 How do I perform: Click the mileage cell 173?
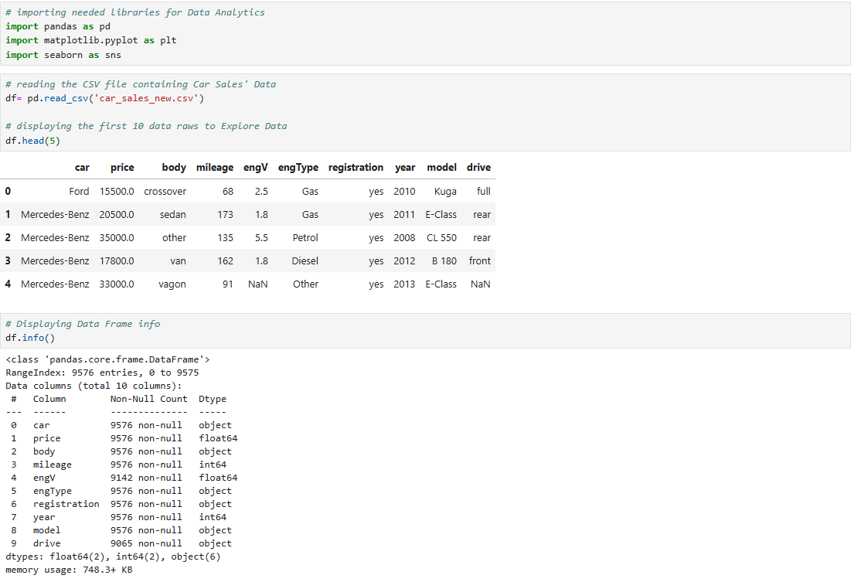click(x=225, y=214)
